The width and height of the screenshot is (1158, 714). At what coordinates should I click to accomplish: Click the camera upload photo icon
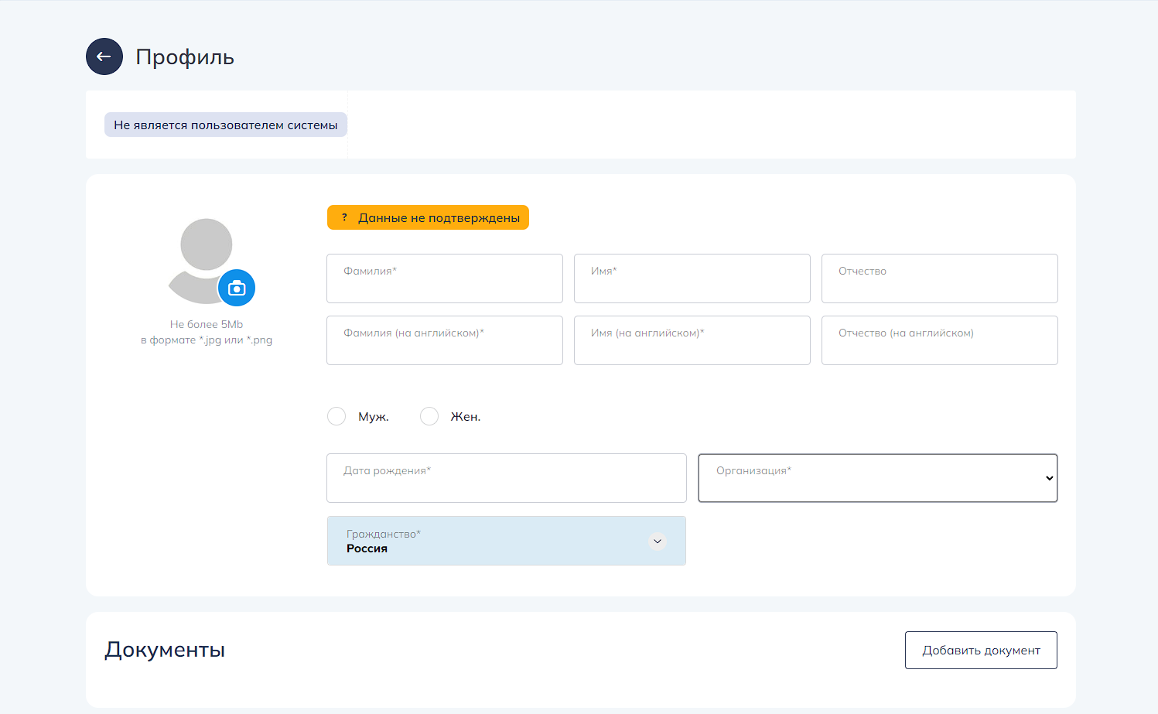coord(237,289)
